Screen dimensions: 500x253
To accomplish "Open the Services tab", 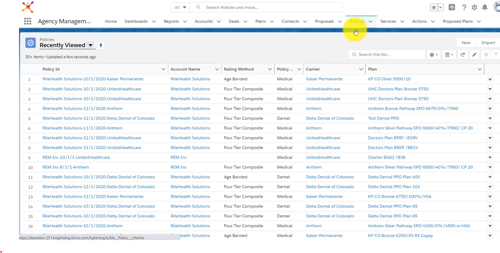I will pos(388,21).
